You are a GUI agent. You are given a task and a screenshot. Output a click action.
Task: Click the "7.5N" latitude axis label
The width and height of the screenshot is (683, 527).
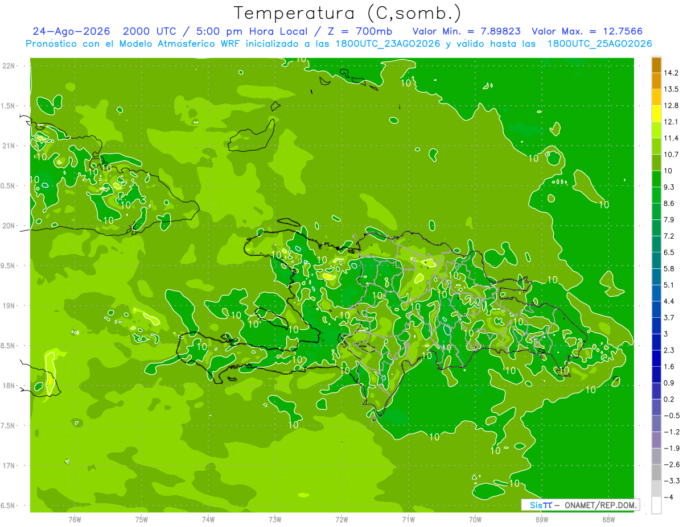(8, 426)
